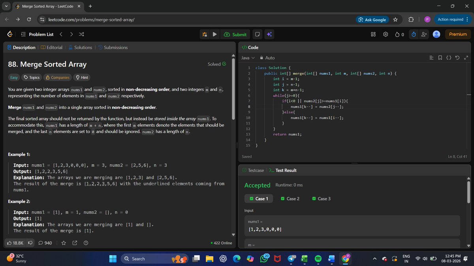Switch to the Submissions tab

pyautogui.click(x=113, y=47)
